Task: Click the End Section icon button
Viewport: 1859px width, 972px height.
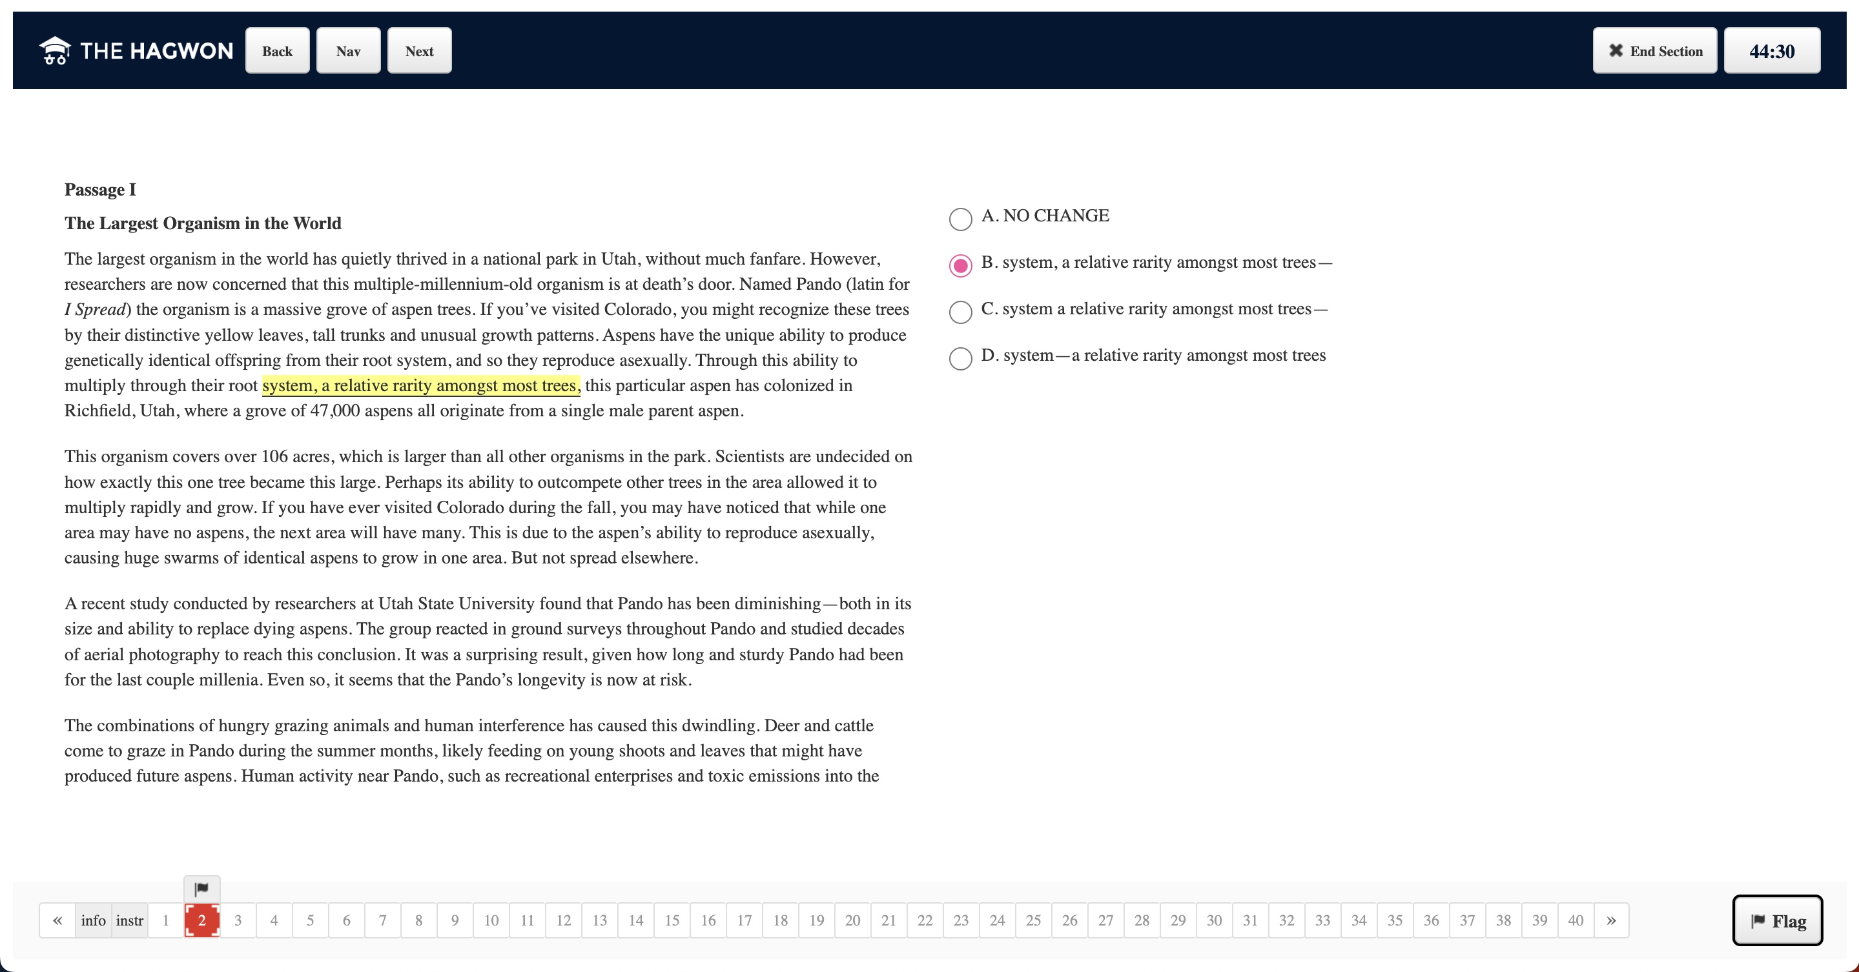Action: pyautogui.click(x=1616, y=50)
